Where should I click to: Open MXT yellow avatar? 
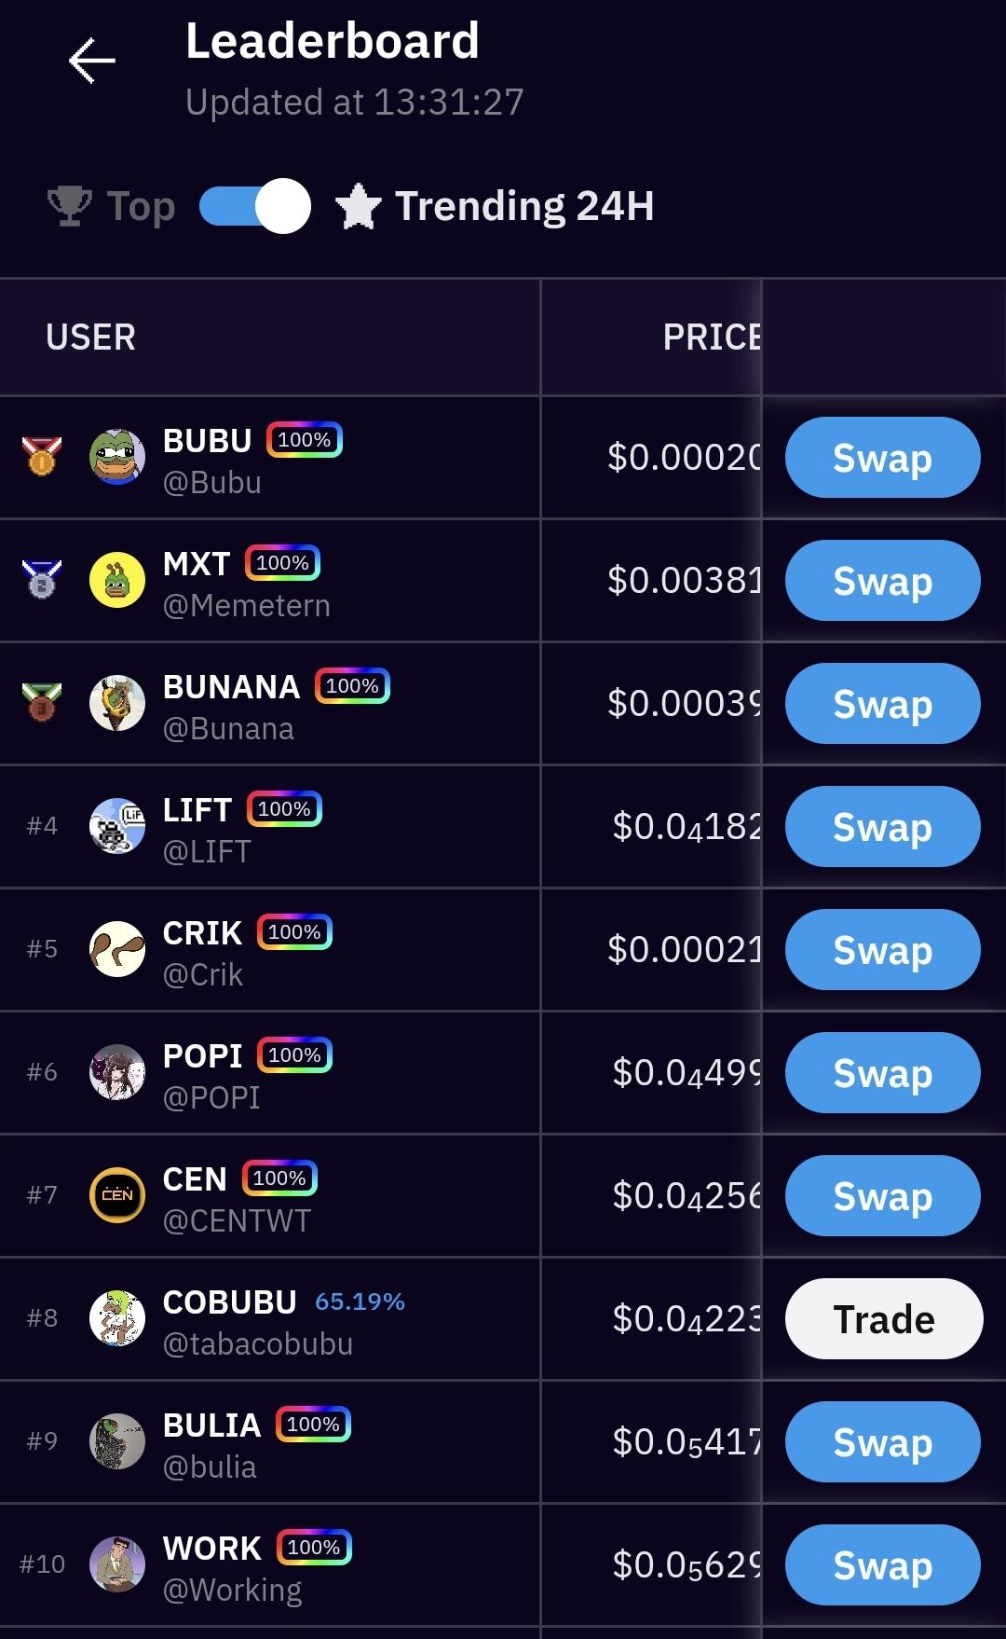point(117,580)
